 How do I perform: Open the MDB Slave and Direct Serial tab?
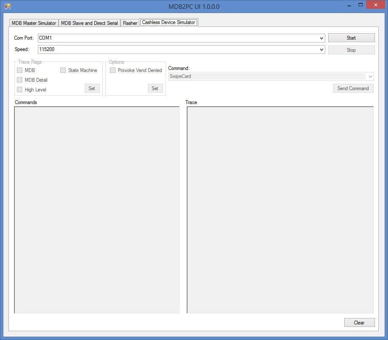click(89, 23)
